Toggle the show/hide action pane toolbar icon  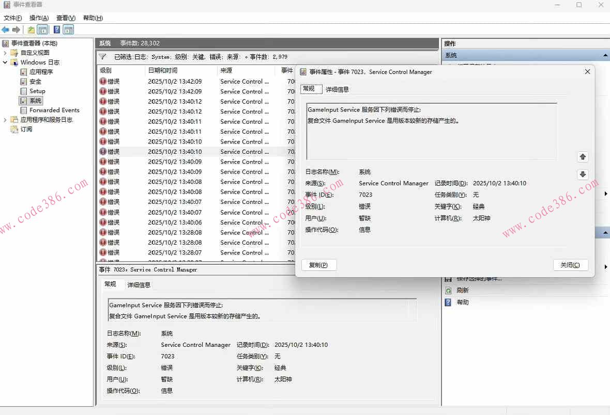pyautogui.click(x=68, y=29)
